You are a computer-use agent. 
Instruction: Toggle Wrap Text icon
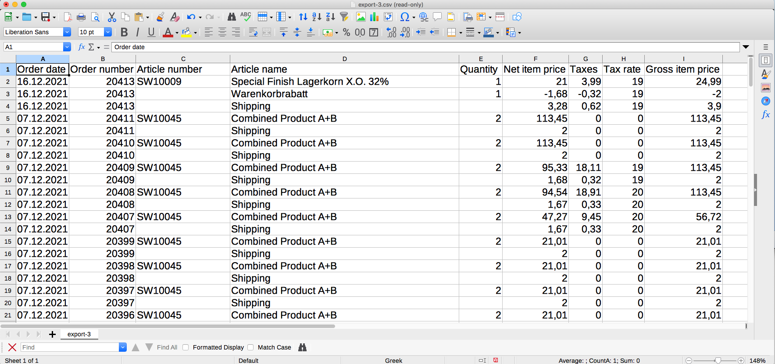(x=253, y=32)
